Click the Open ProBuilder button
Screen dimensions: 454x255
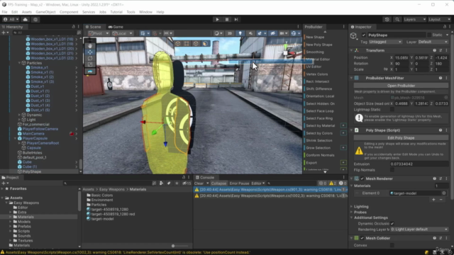point(401,86)
